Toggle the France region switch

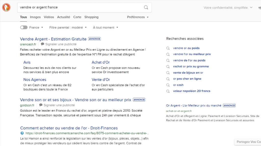click(24, 28)
